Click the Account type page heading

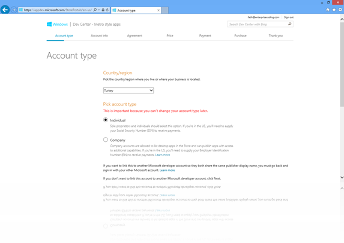(x=71, y=56)
